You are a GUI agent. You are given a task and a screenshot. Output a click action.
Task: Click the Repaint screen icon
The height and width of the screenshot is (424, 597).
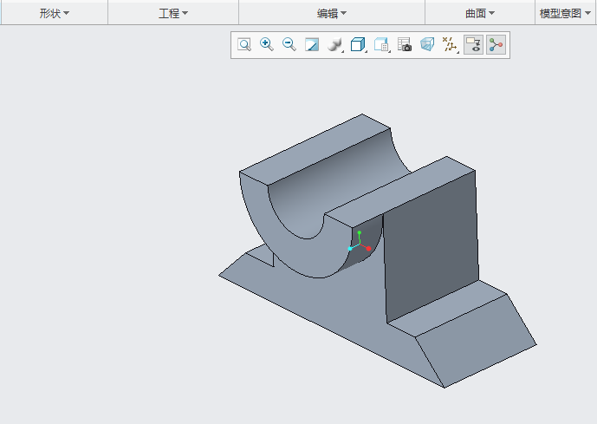[312, 45]
